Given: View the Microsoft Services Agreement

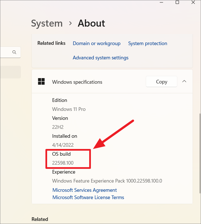Looking at the screenshot, I should tap(84, 190).
